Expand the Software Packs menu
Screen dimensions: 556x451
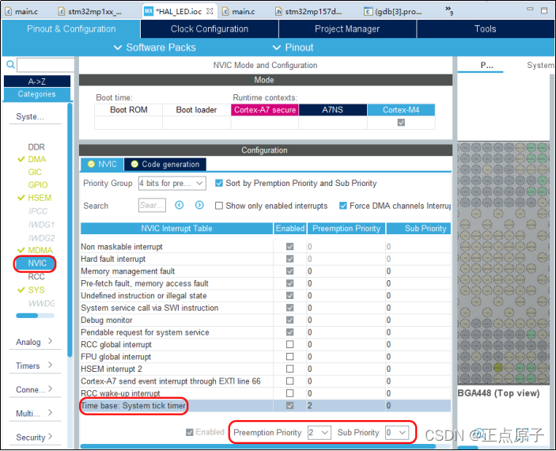[154, 47]
